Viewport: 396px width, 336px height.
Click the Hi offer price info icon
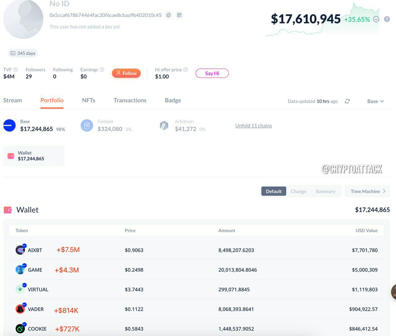(186, 70)
